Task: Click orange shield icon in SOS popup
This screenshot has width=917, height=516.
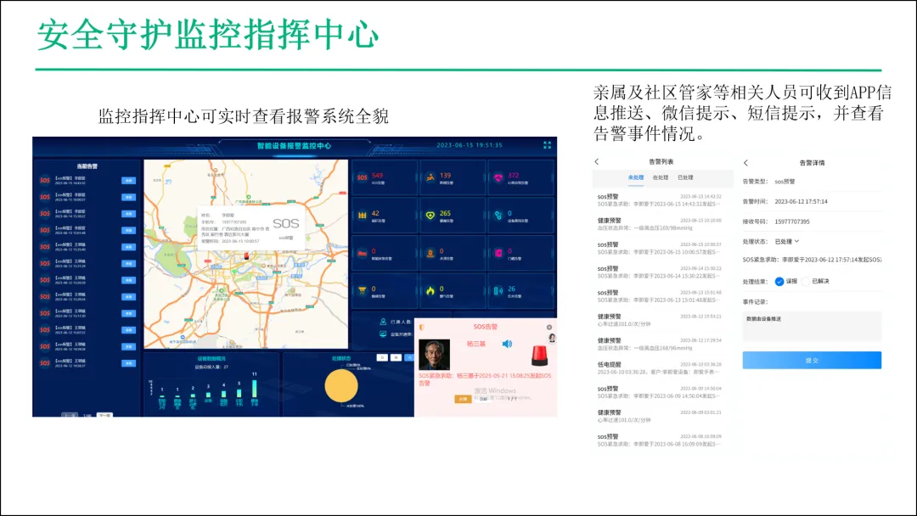Action: [422, 328]
